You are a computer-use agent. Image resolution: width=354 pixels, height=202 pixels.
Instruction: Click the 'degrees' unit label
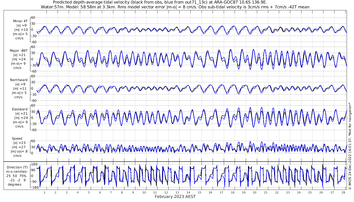pos(14,184)
